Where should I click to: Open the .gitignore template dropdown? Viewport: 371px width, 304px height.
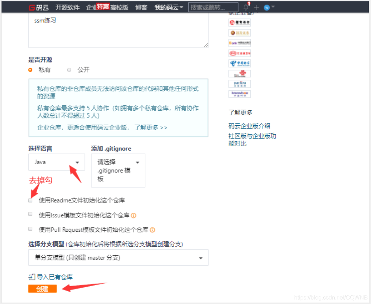pos(118,171)
